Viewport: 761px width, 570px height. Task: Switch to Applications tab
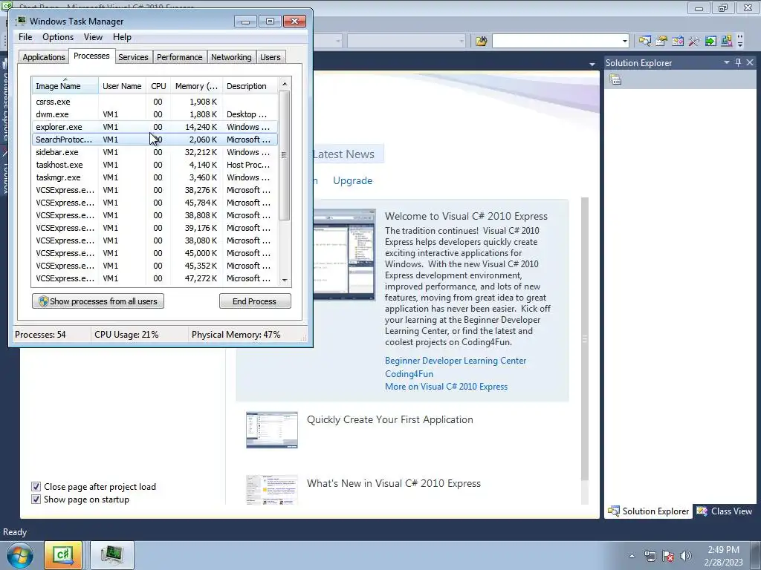click(44, 57)
